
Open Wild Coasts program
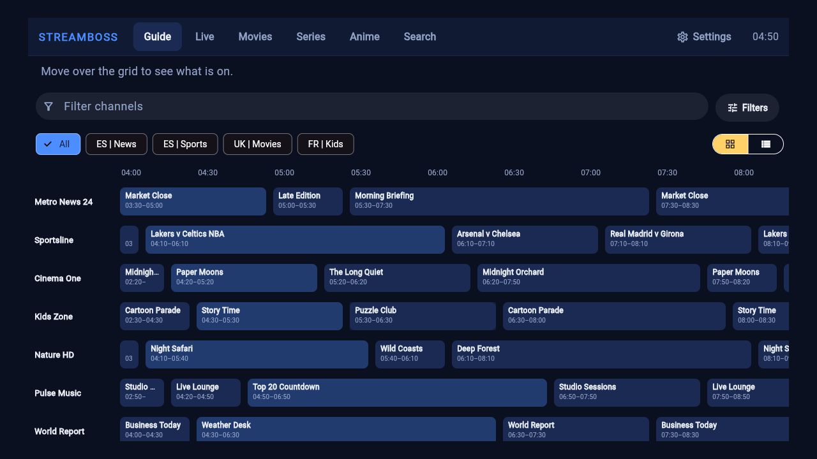pos(410,354)
